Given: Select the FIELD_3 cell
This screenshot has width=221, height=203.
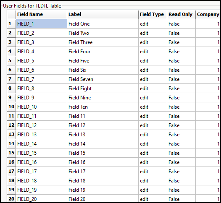Looking at the screenshot, I should tap(41, 42).
